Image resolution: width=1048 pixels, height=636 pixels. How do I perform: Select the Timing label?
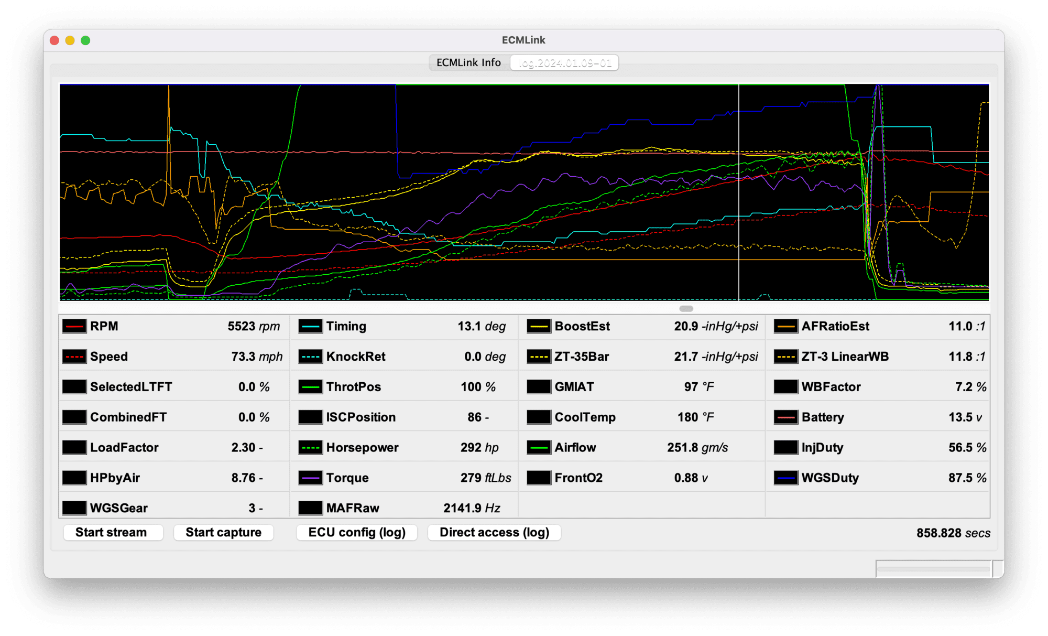pyautogui.click(x=346, y=326)
